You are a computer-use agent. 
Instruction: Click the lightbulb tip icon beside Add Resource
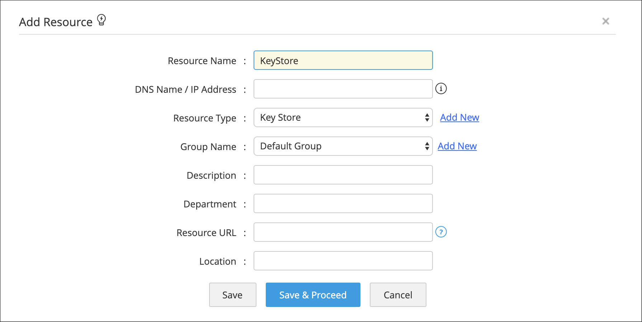coord(102,20)
